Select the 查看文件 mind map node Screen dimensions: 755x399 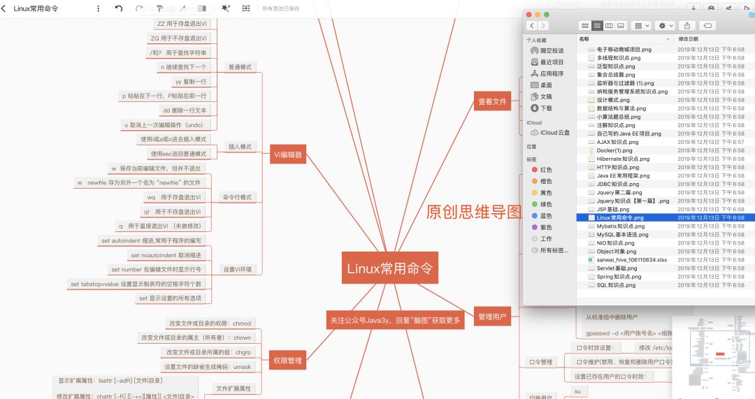click(492, 101)
